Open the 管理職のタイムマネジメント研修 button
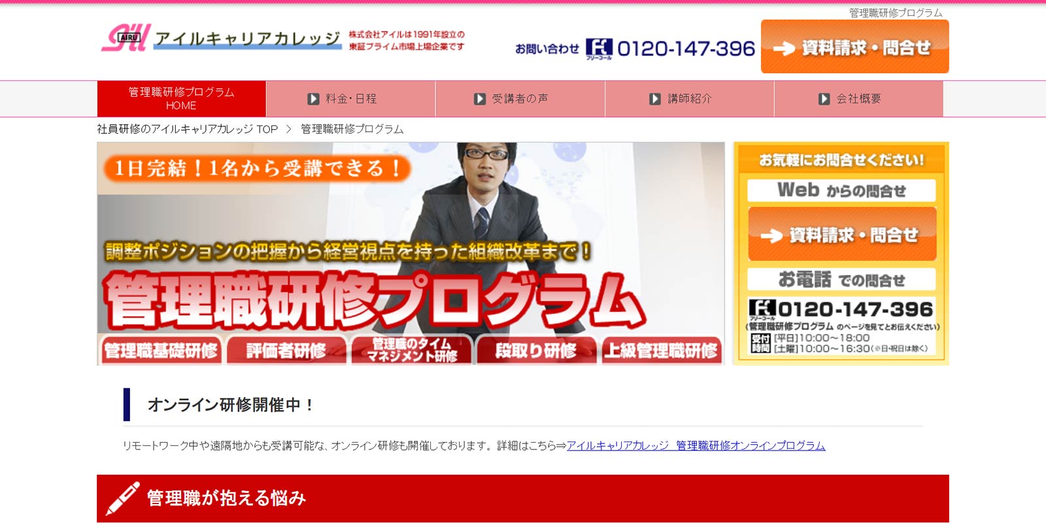This screenshot has width=1046, height=529. (x=411, y=350)
